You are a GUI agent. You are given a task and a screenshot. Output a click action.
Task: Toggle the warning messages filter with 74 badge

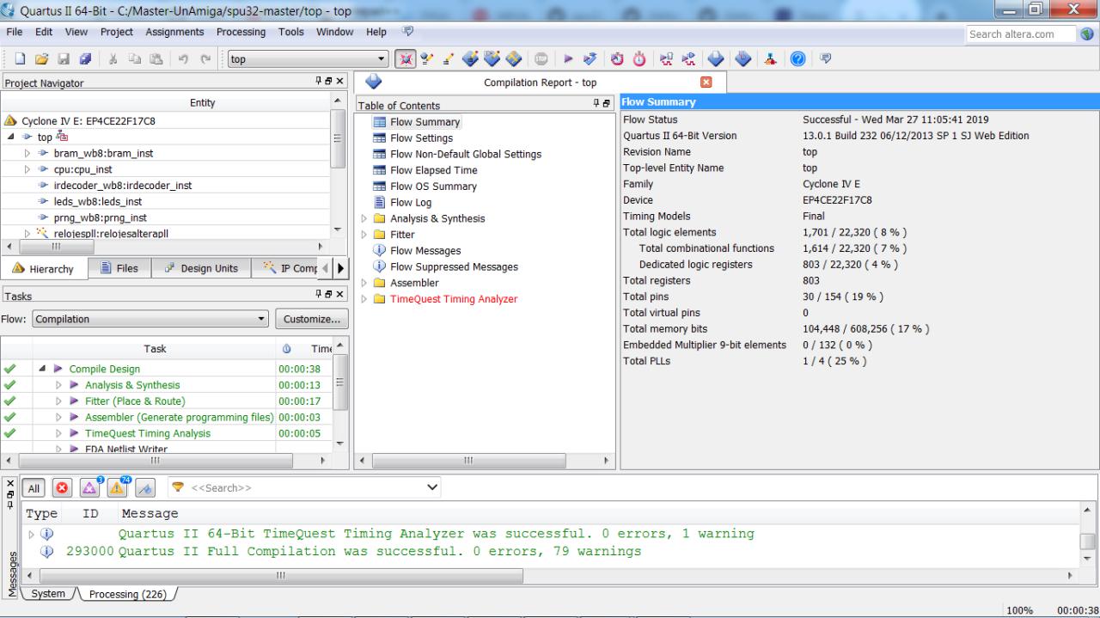pos(118,488)
